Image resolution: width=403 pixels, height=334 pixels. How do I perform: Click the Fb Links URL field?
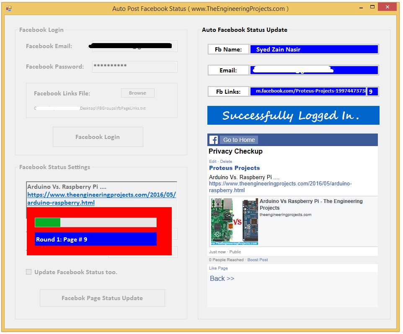(308, 91)
